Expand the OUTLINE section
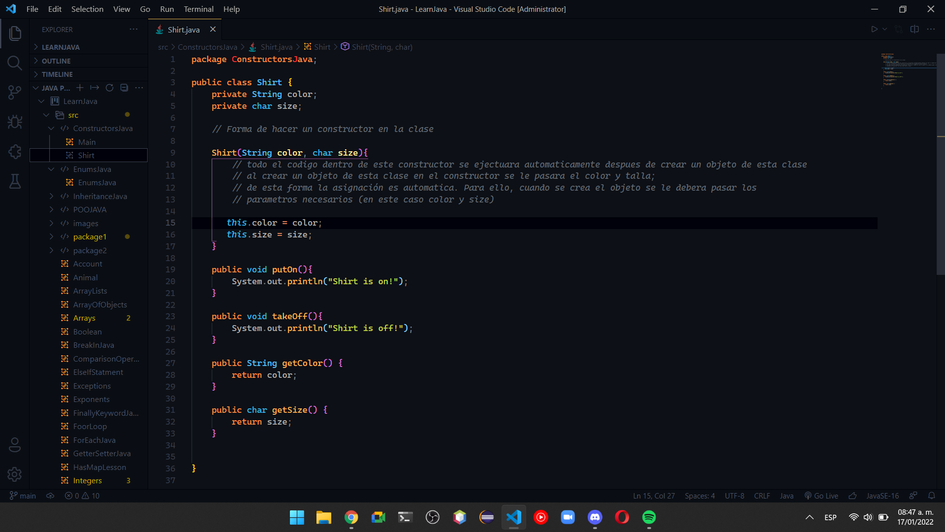 click(x=56, y=61)
